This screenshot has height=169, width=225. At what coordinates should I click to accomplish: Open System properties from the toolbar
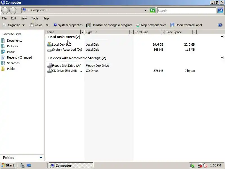(x=68, y=25)
